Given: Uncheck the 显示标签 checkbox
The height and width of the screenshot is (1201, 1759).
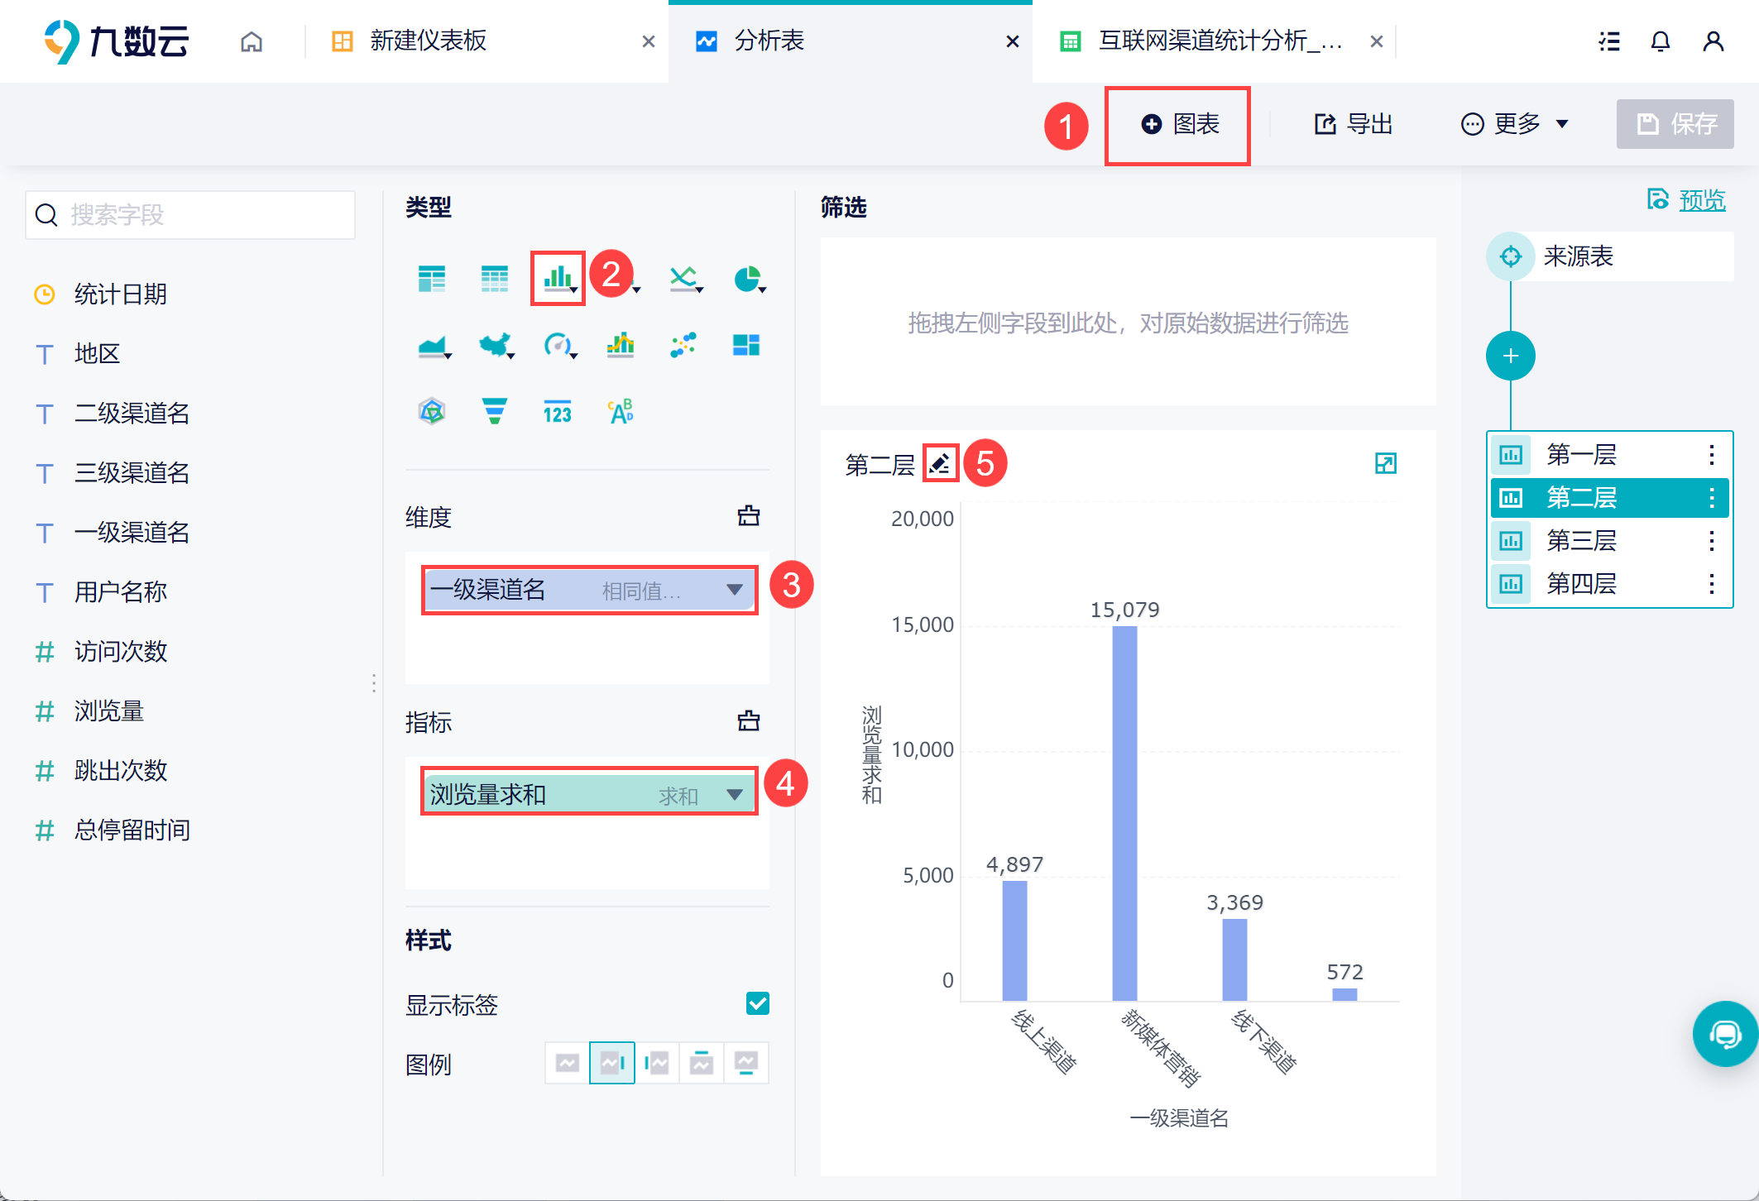Looking at the screenshot, I should click(757, 1003).
